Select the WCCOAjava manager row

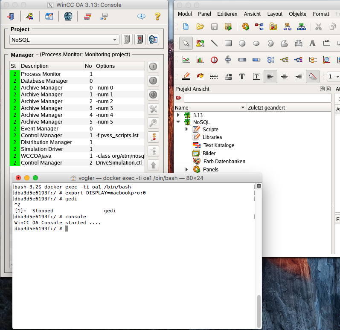coord(77,156)
